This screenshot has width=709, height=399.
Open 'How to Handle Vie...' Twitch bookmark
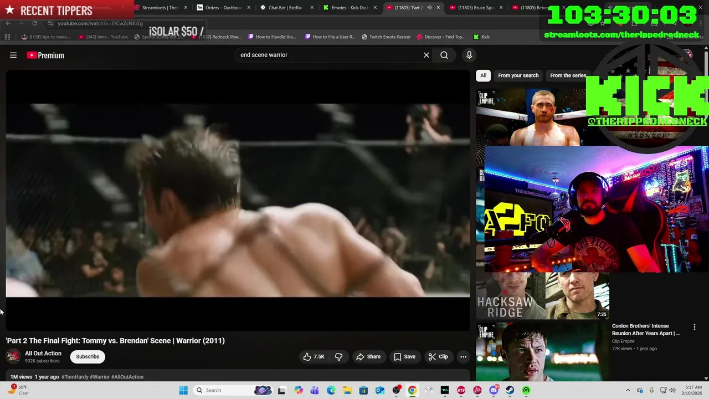coord(272,37)
